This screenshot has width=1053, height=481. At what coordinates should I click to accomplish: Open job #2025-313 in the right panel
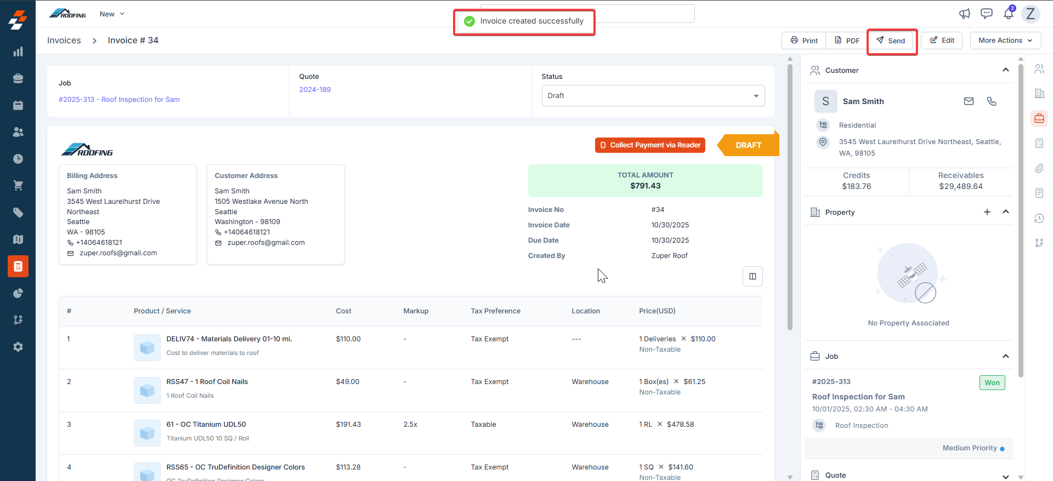[x=831, y=382]
